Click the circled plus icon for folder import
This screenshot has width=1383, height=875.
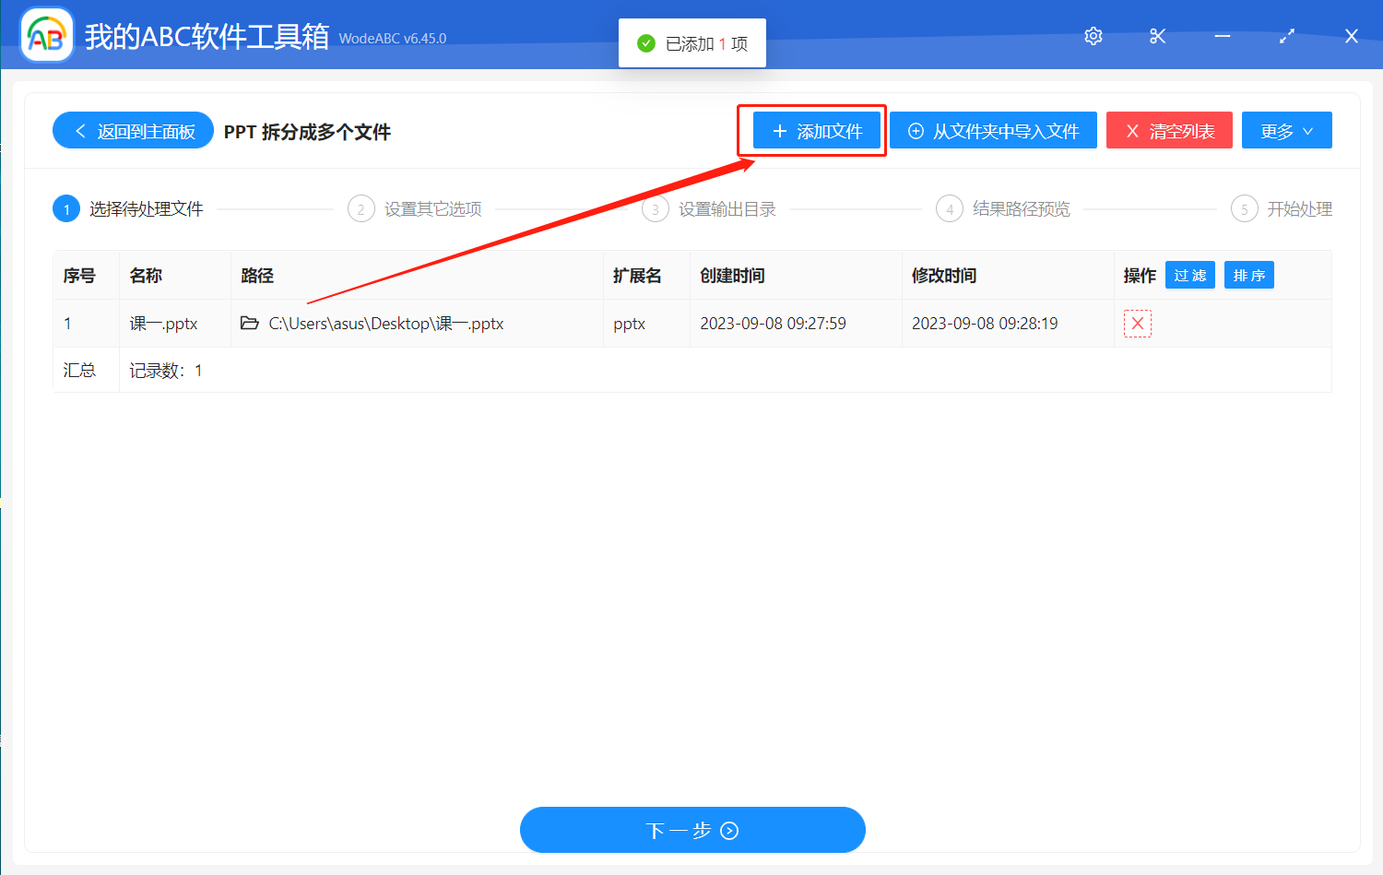tap(916, 130)
